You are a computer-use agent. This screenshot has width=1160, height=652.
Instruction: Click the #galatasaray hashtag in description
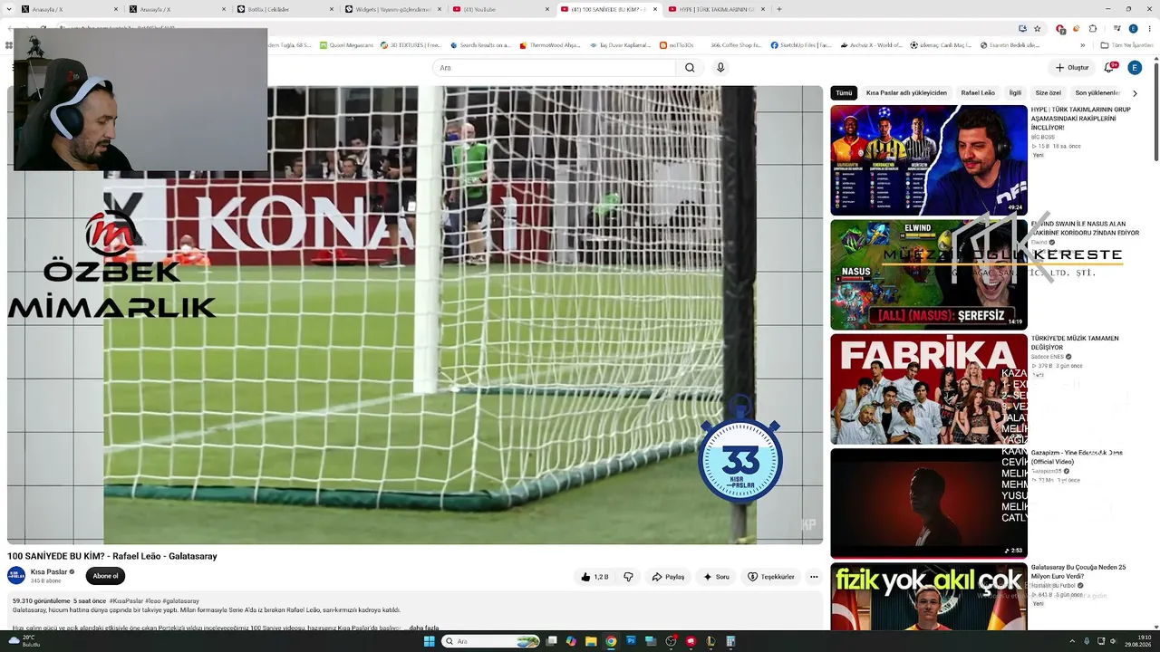(181, 600)
